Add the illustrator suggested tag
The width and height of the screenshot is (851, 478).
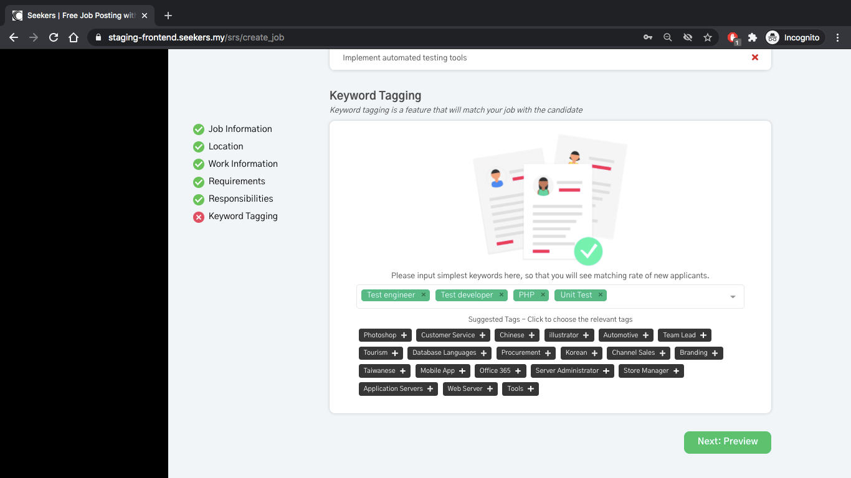569,335
